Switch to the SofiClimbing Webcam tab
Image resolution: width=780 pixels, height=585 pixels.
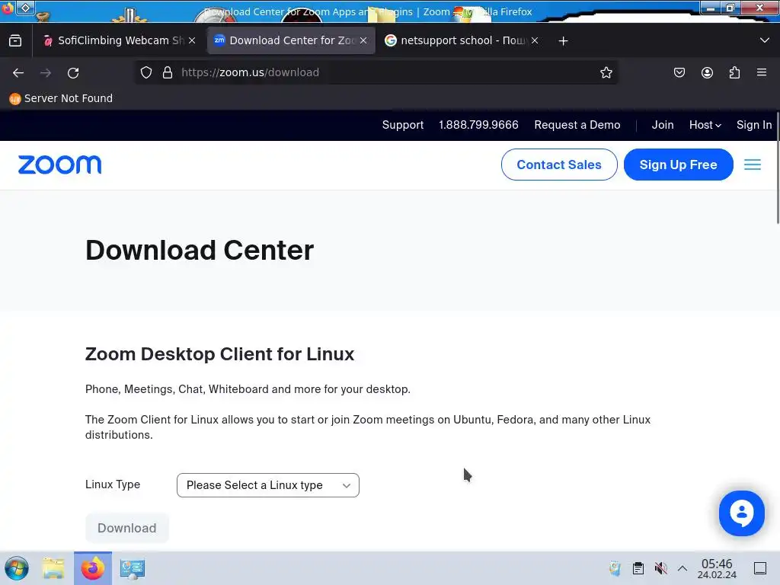pyautogui.click(x=120, y=41)
